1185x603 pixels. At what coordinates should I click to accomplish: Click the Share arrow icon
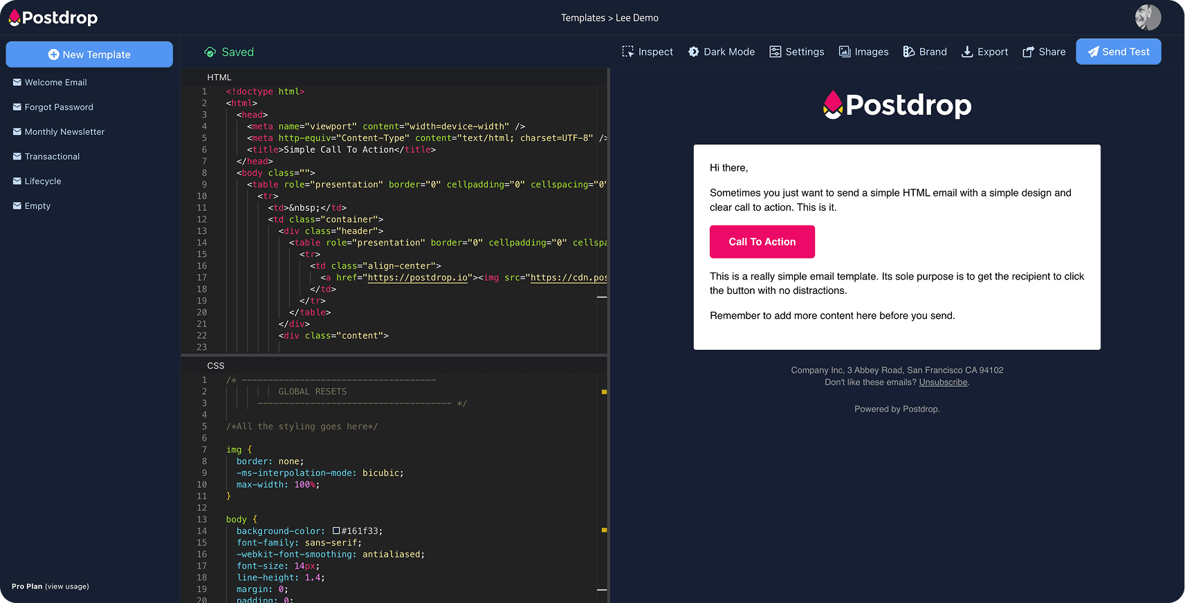tap(1028, 52)
